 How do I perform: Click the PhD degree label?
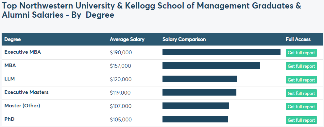pos(9,119)
